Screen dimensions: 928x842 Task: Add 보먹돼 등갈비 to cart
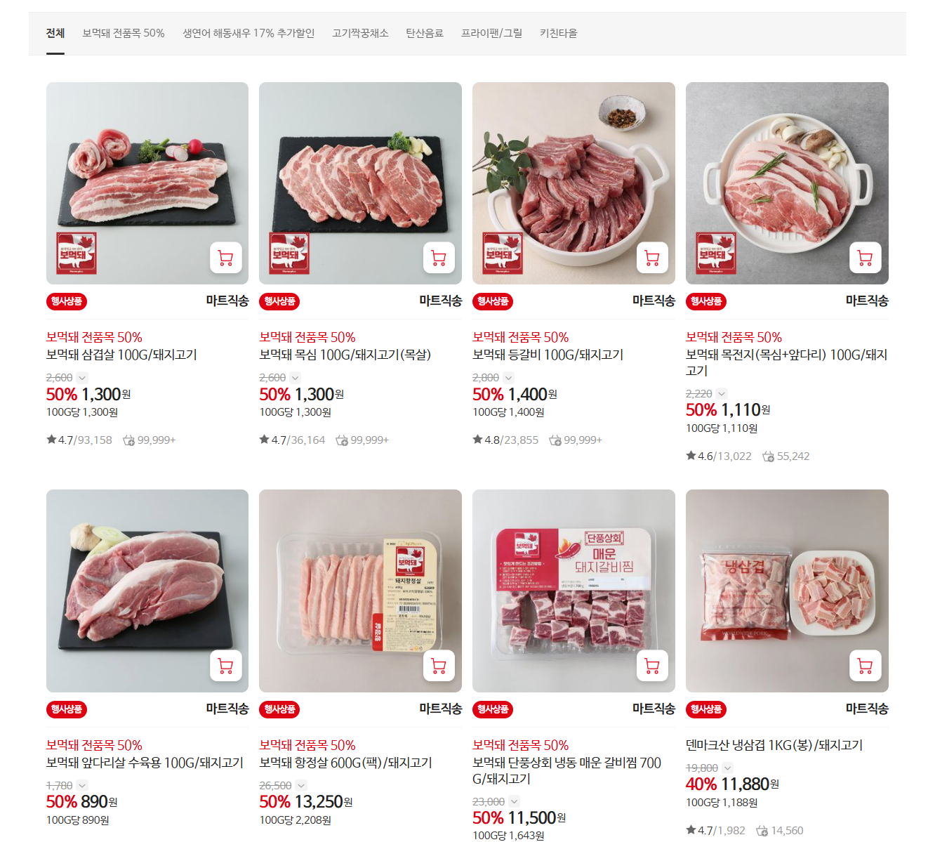(x=652, y=258)
